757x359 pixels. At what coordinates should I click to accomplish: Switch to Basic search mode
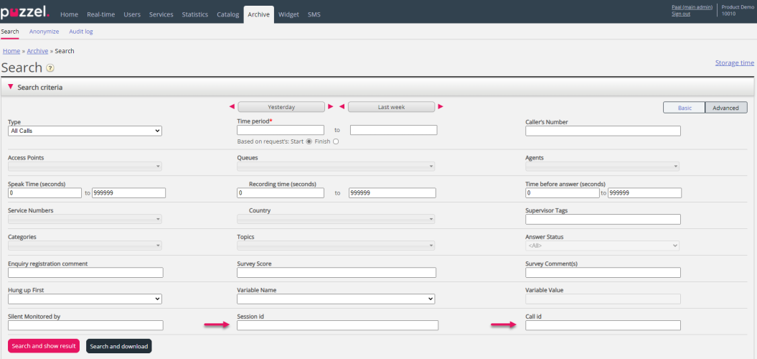click(x=685, y=108)
